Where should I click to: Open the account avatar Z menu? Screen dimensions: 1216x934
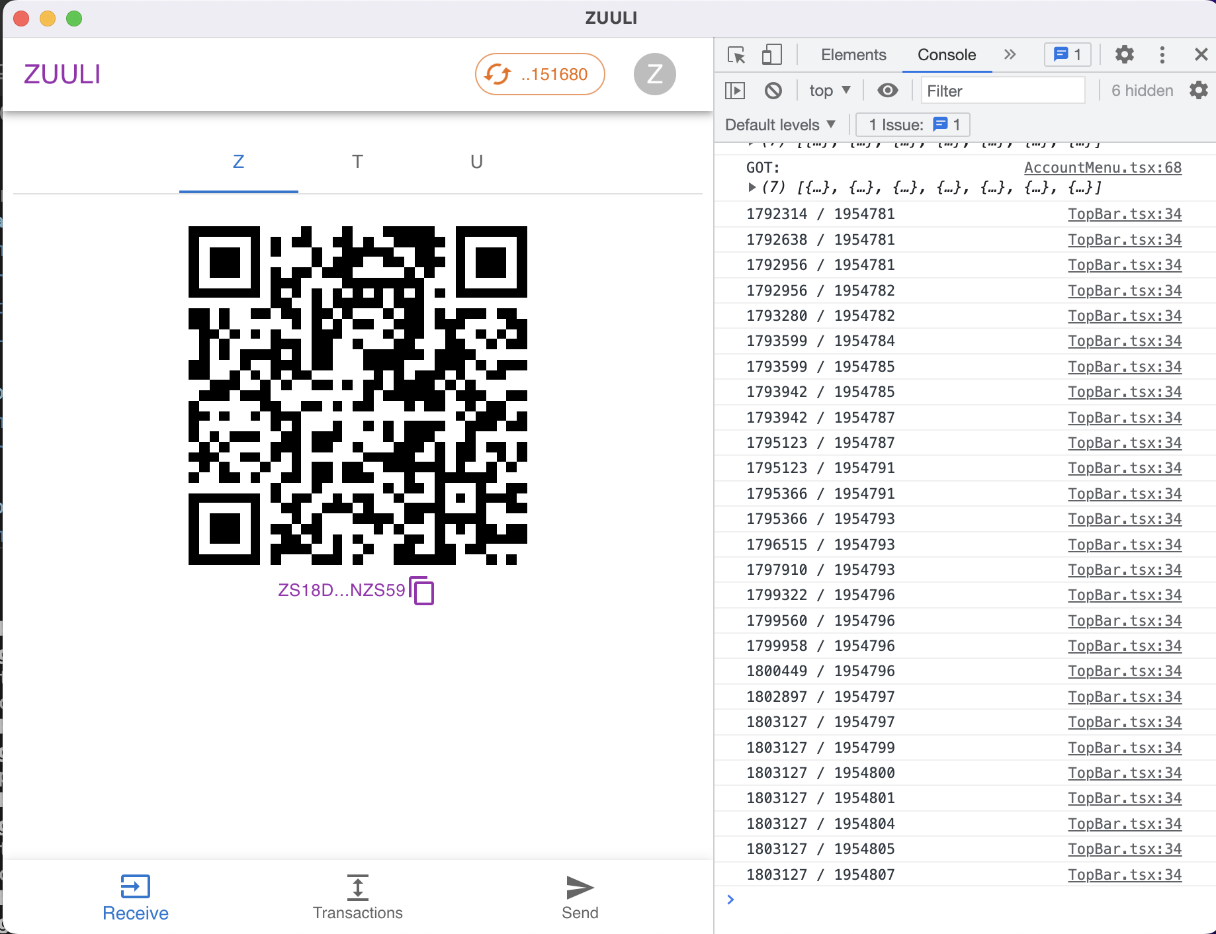[x=654, y=74]
